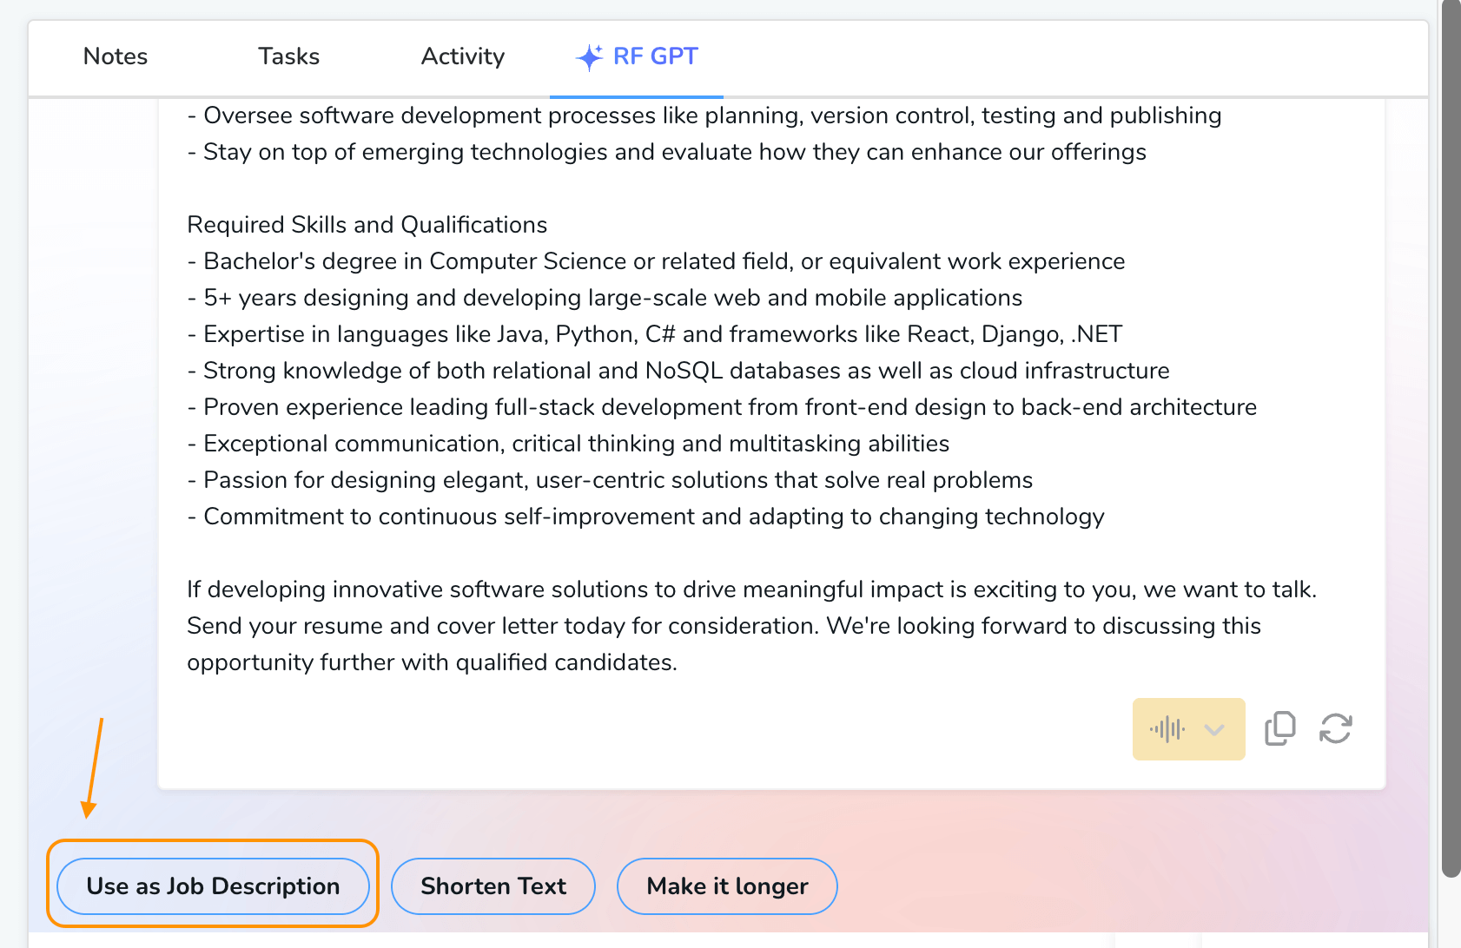The height and width of the screenshot is (948, 1461).
Task: Go to the Activity tab
Action: [462, 57]
